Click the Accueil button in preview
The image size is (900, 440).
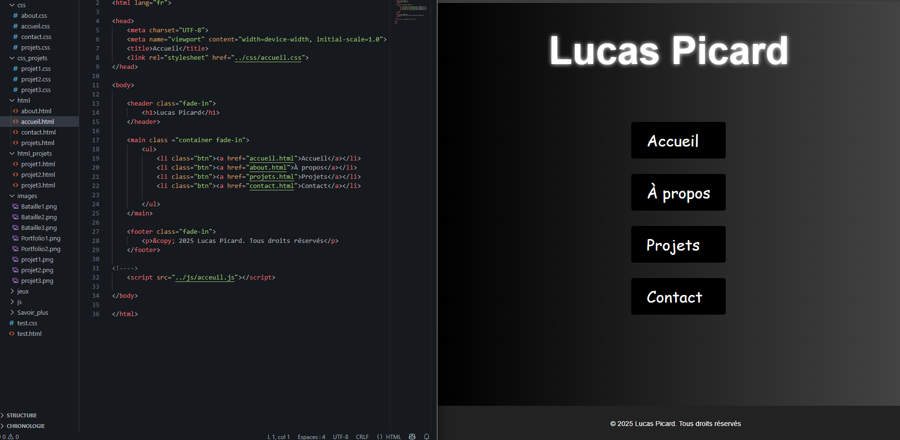[x=678, y=140]
